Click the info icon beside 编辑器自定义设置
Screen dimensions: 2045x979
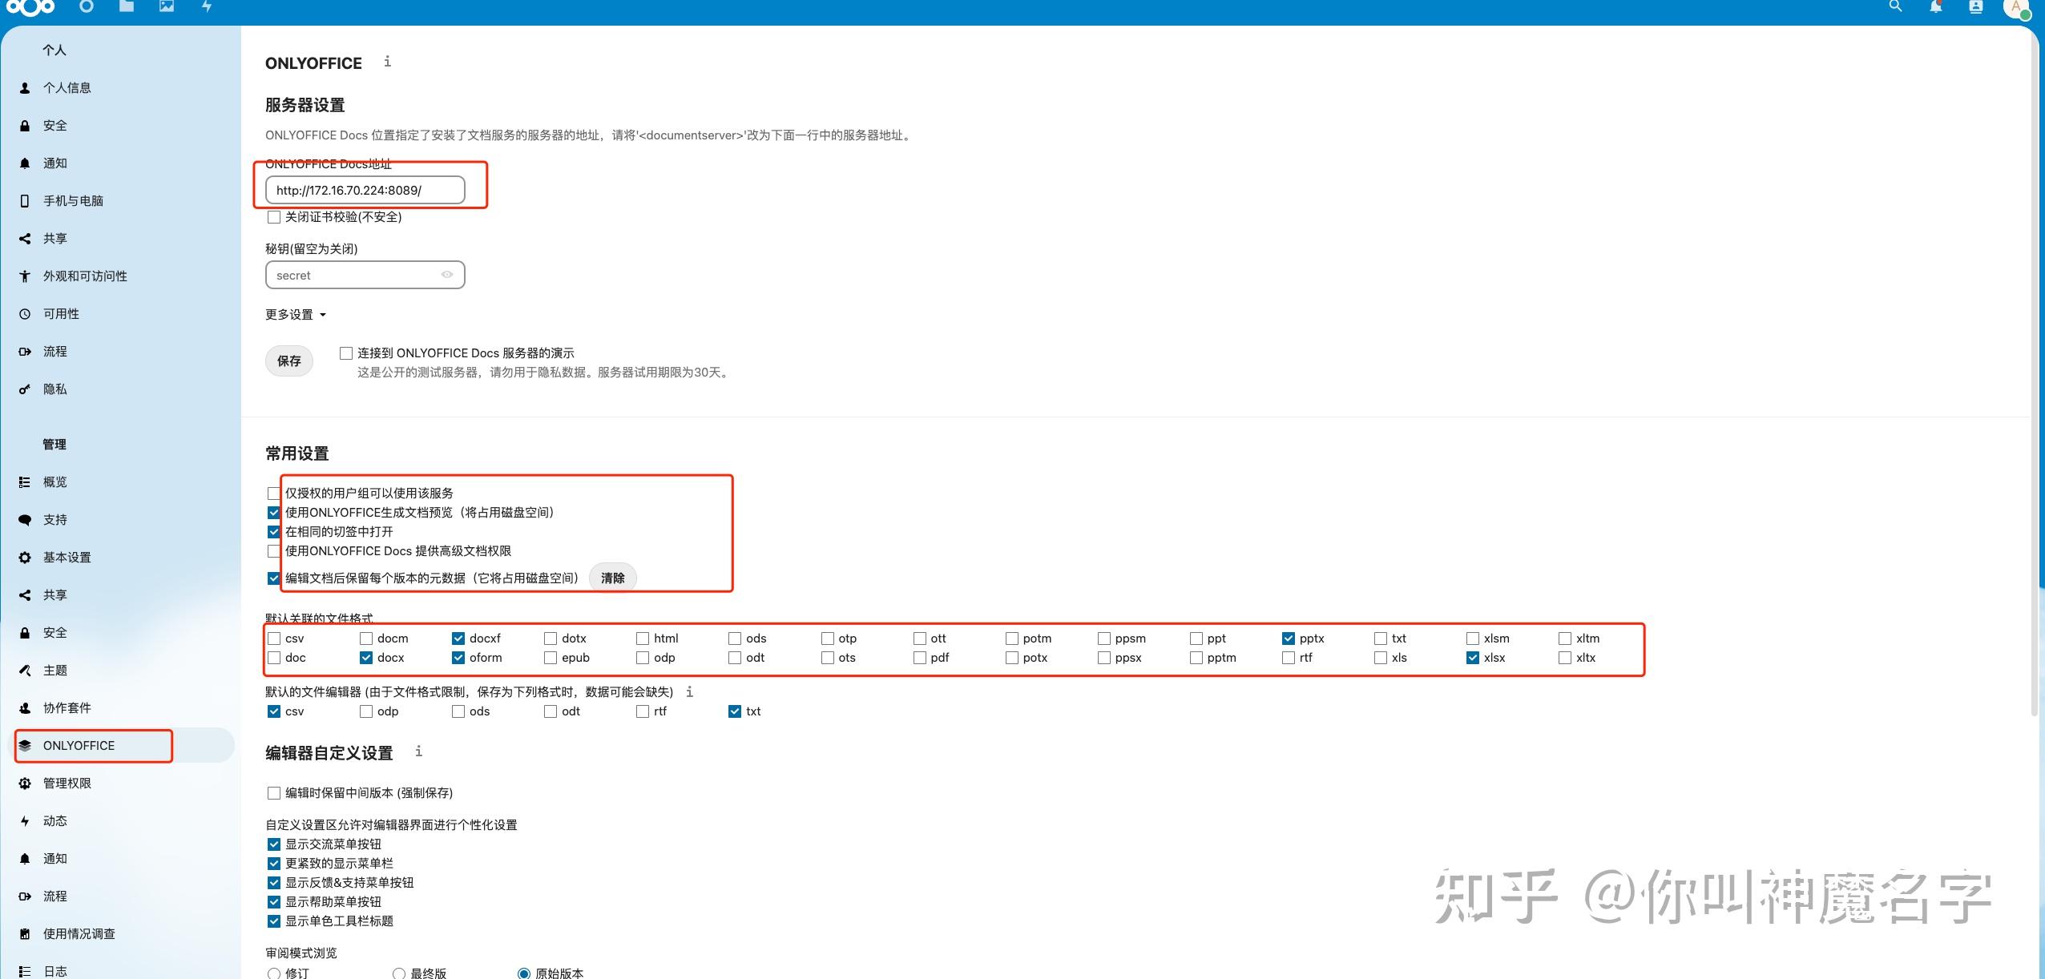(x=418, y=751)
